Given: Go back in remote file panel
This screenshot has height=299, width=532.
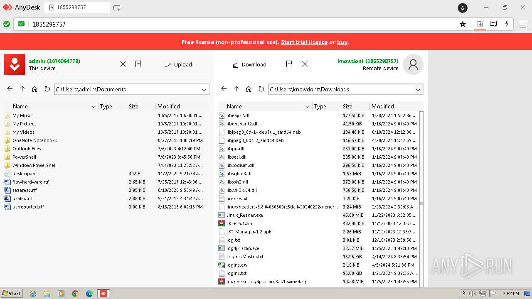Looking at the screenshot, I should (224, 89).
